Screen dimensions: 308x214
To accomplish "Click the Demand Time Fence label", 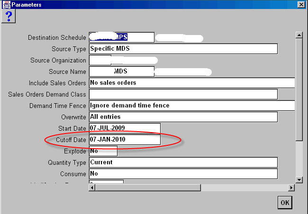I will pos(58,106).
